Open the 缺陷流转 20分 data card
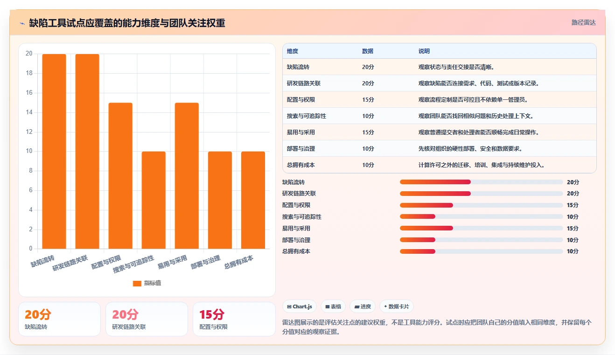Screen dimensions: 615x355 pos(59,319)
